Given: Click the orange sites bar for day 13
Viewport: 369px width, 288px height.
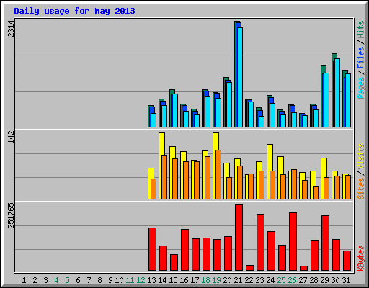Looking at the screenshot, I should pos(154,189).
